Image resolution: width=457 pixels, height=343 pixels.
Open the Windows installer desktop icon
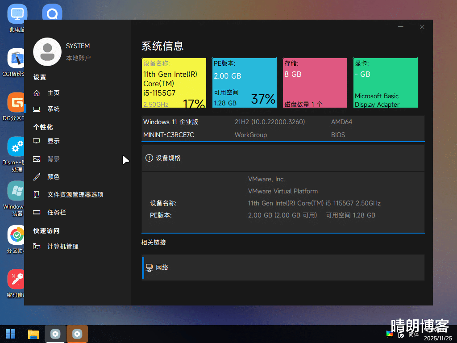coord(14,199)
